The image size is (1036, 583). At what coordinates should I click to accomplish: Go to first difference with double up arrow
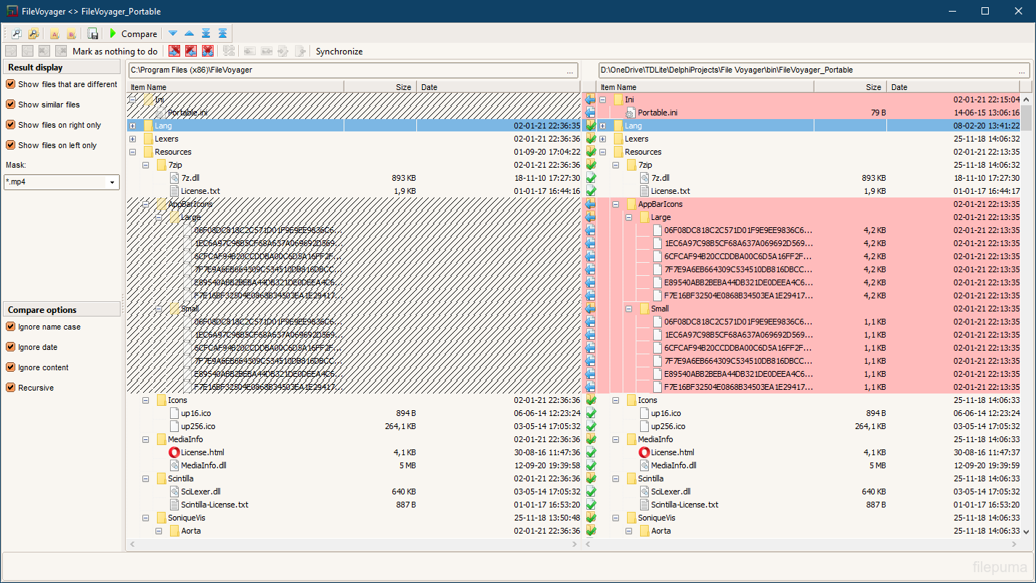click(x=222, y=34)
